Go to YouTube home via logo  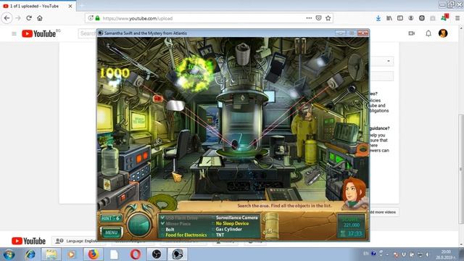[38, 34]
